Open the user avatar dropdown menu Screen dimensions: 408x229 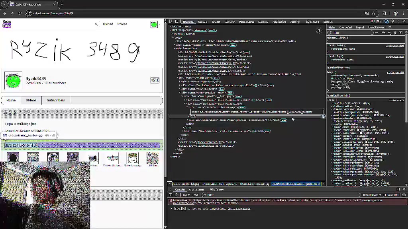click(155, 24)
